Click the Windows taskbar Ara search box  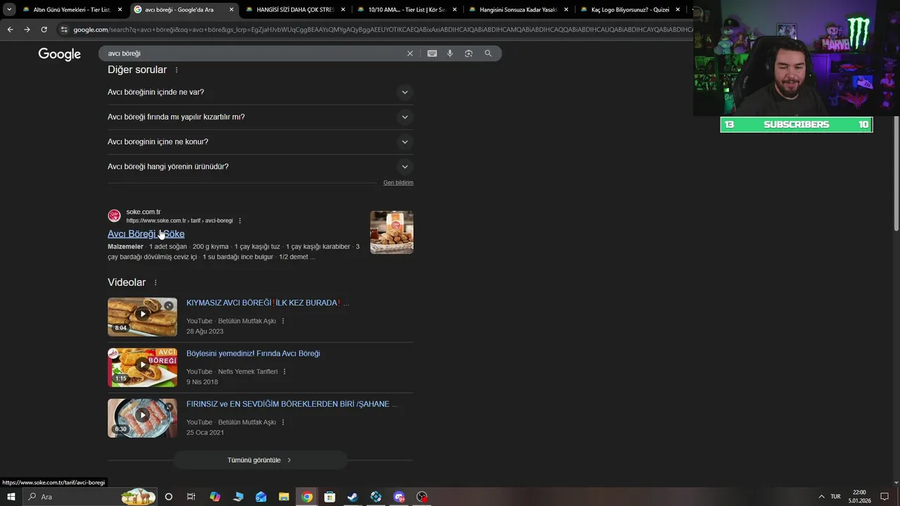tap(89, 497)
